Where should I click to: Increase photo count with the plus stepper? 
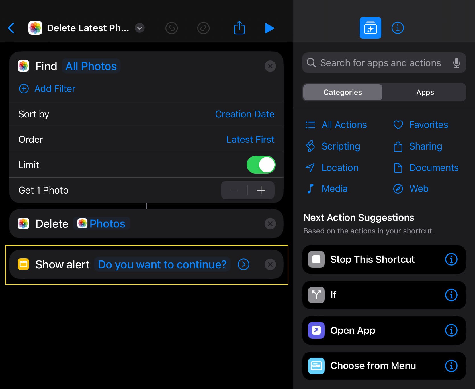tap(261, 190)
